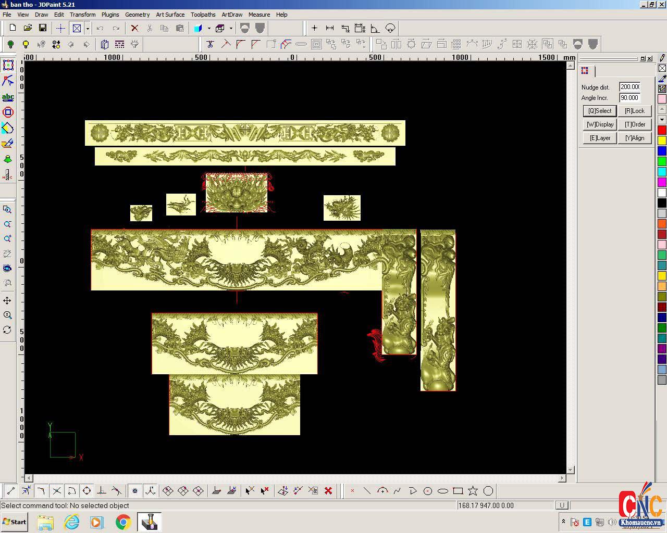Toggle the green light bulb icon

pyautogui.click(x=10, y=44)
